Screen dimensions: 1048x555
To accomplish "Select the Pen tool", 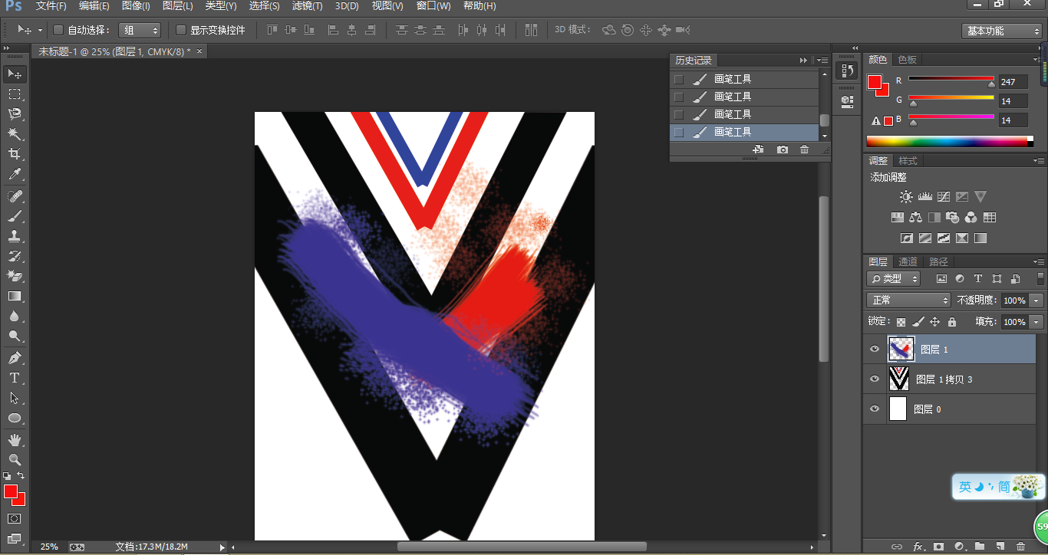I will coord(15,358).
